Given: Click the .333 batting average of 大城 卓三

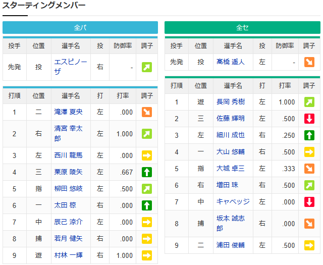Looking at the screenshot, I should [x=289, y=169].
